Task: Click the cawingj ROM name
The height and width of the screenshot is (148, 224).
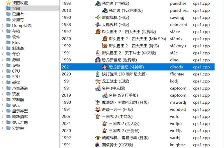Action: point(177,18)
